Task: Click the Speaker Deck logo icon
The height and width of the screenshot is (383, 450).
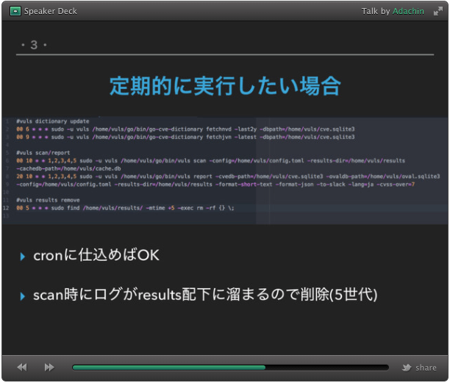Action: pos(15,11)
